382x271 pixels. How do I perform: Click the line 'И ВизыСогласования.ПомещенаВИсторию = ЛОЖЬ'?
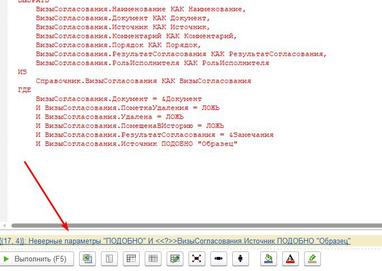[x=130, y=126]
